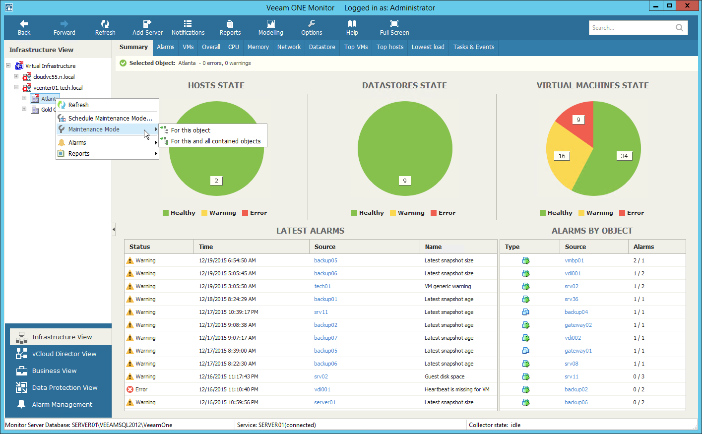Viewport: 702px width, 434px height.
Task: Select Maintenance Mode menu entry
Action: coord(108,129)
